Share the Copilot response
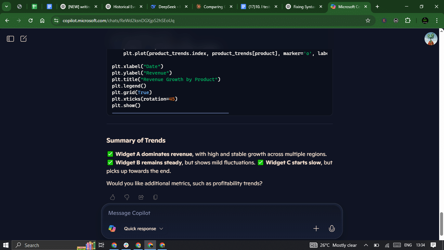The height and width of the screenshot is (250, 444). [141, 197]
